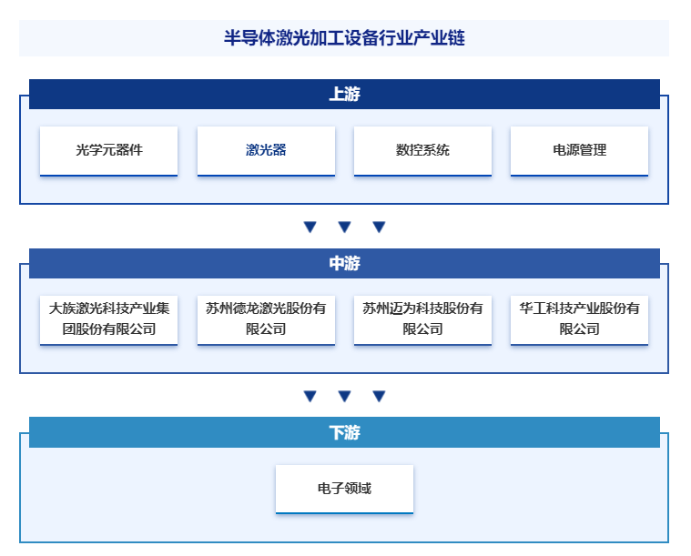Open 大族激光科技产业集团股份有限公司 card
The width and height of the screenshot is (691, 556).
(x=109, y=320)
